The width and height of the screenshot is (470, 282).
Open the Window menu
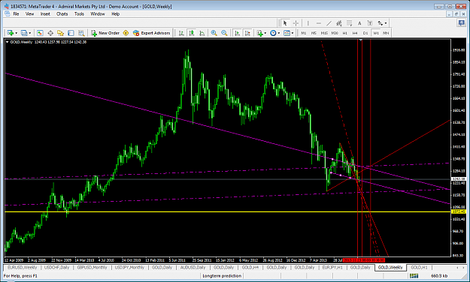98,13
